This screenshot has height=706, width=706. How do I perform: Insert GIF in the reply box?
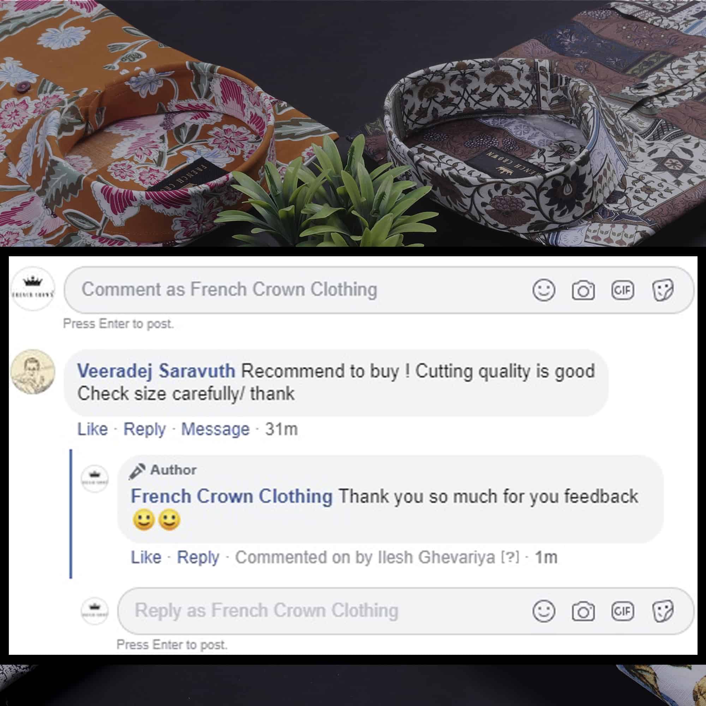click(x=623, y=611)
